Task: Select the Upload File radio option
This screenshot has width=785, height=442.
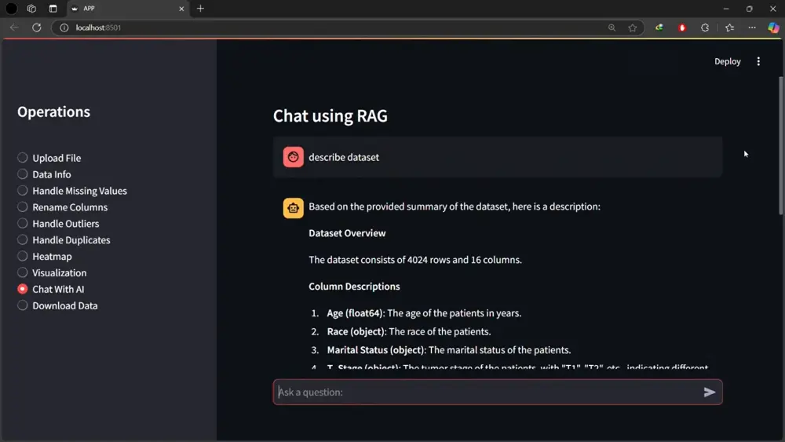Action: click(x=23, y=158)
